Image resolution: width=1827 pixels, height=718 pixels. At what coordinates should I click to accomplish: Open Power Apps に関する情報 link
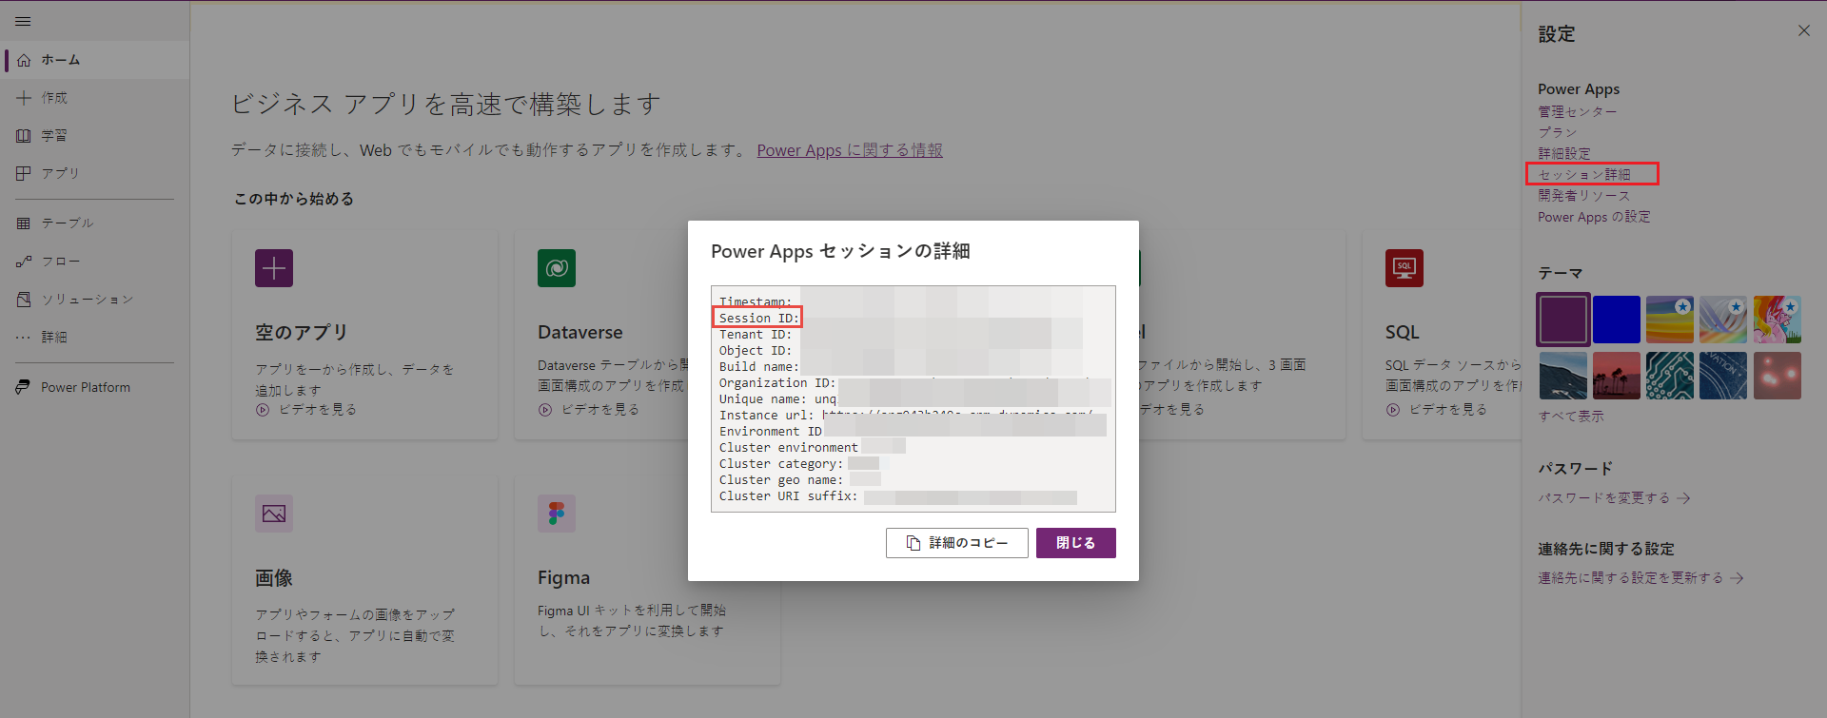[x=850, y=150]
